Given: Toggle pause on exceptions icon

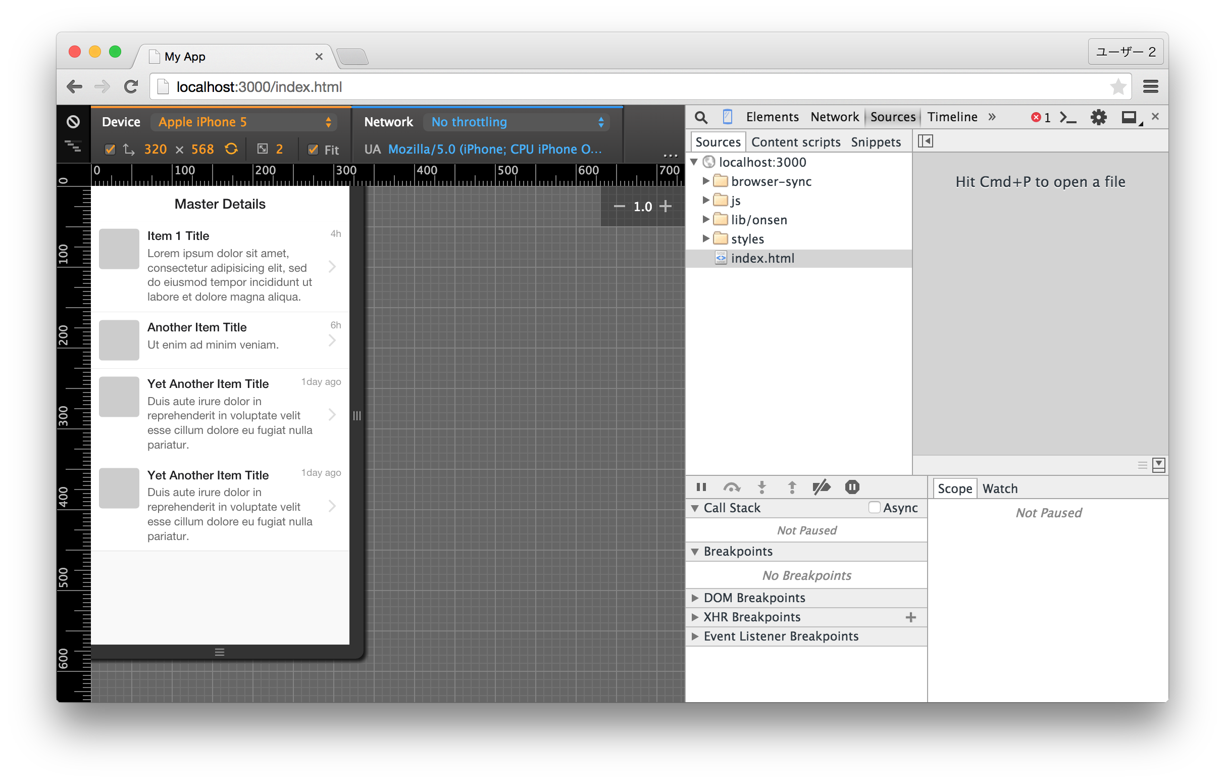Looking at the screenshot, I should 852,487.
